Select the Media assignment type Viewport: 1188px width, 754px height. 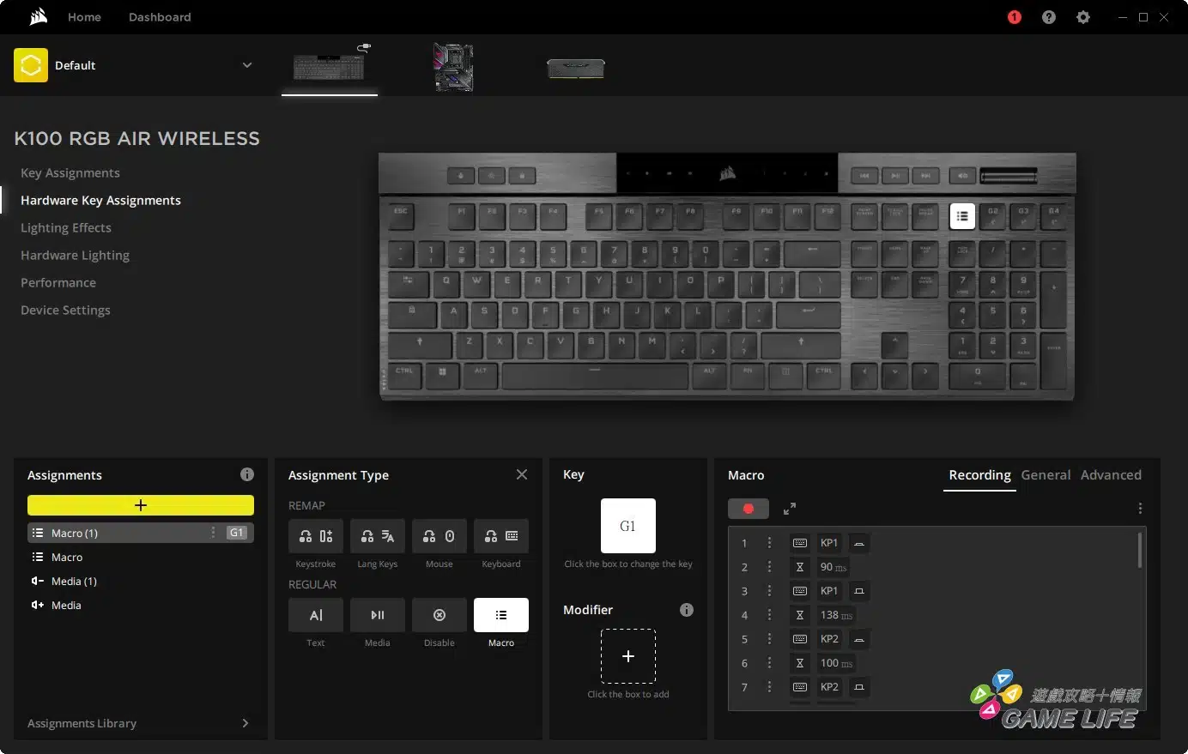(378, 615)
